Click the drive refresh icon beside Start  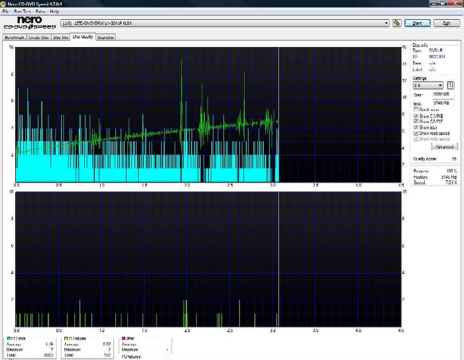pyautogui.click(x=396, y=23)
